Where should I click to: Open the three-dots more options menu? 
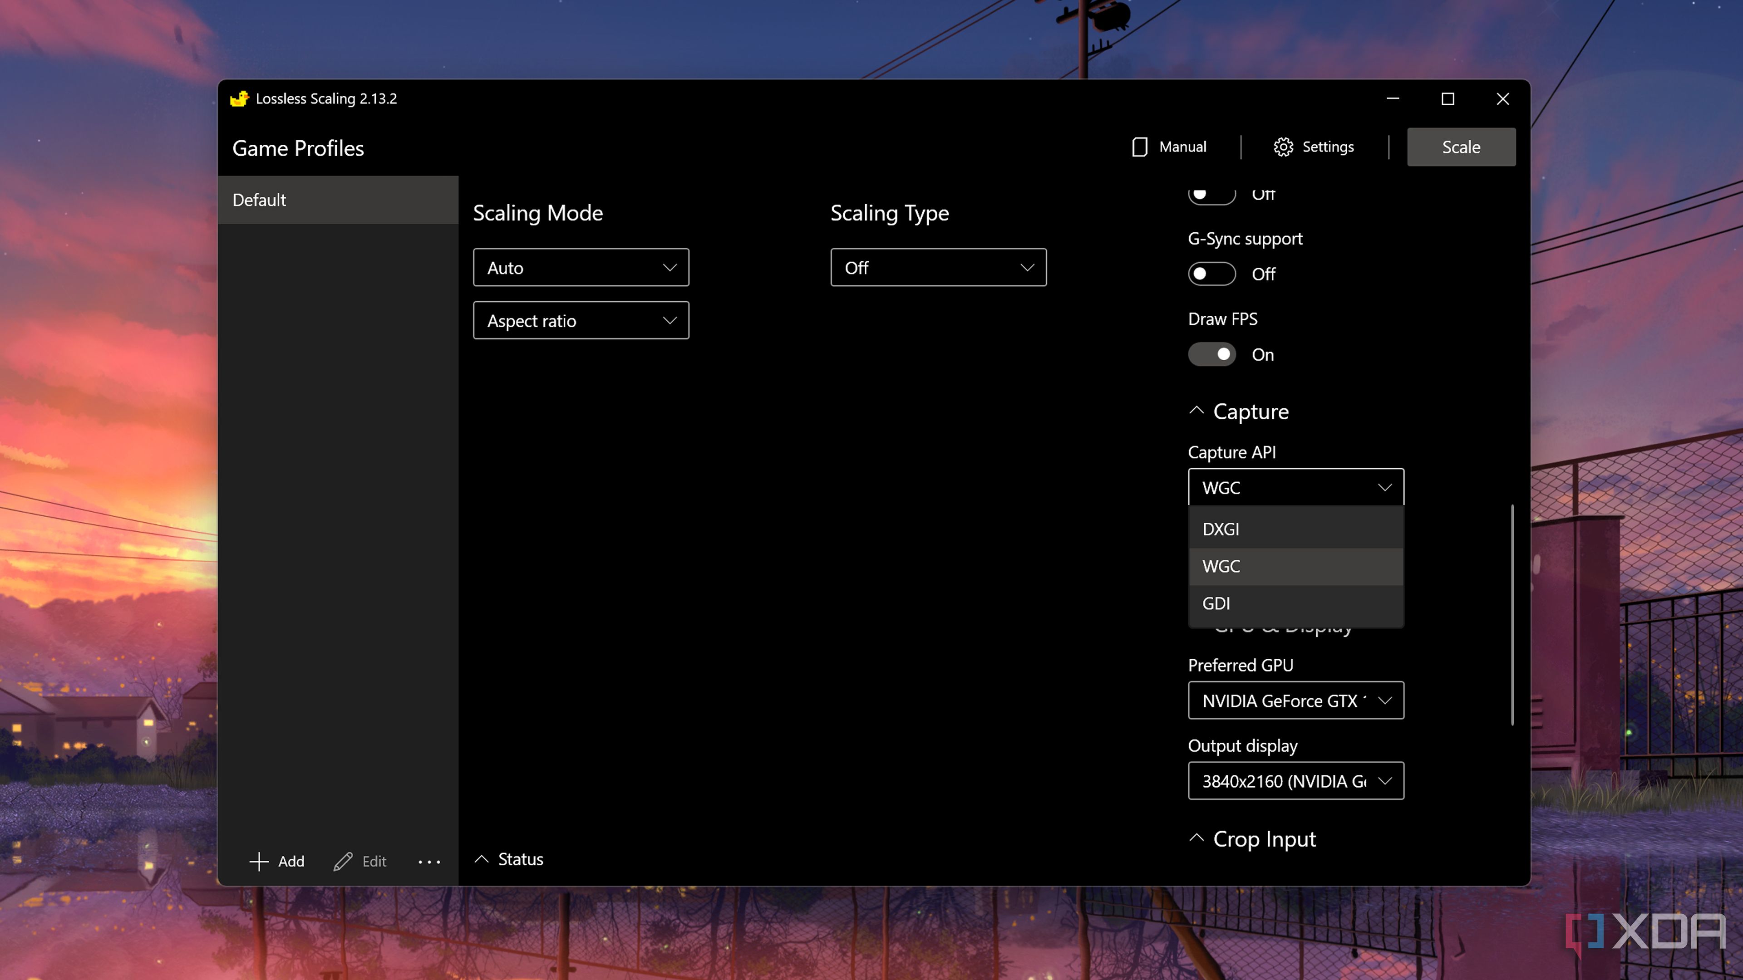(x=429, y=862)
